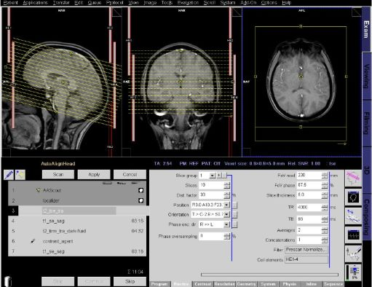Toggle the localizer speech bubble marker
The width and height of the screenshot is (372, 287).
[141, 200]
